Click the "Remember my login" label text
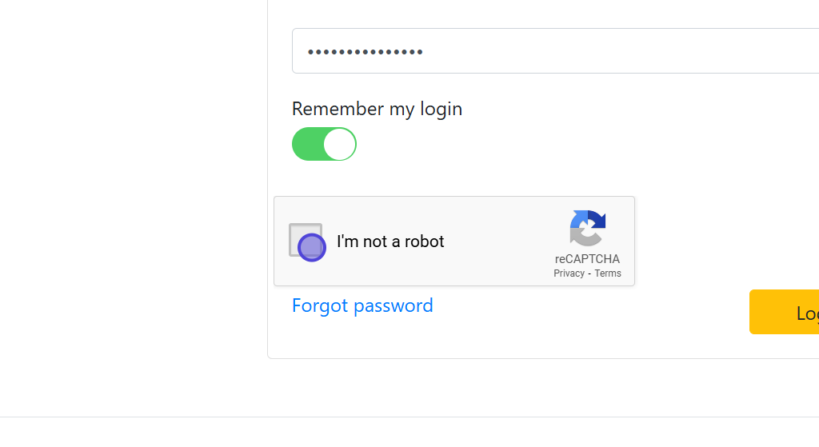 coord(377,109)
